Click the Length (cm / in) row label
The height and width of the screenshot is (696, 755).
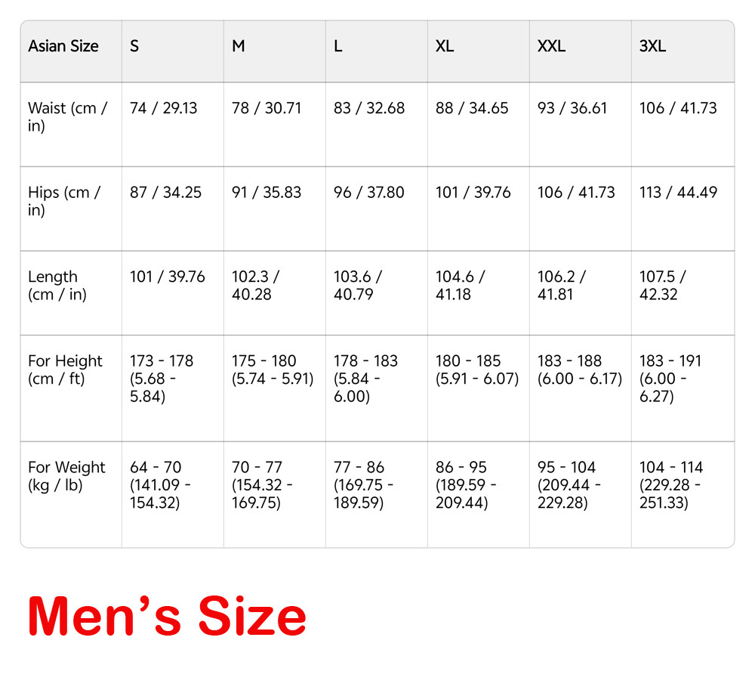57,286
